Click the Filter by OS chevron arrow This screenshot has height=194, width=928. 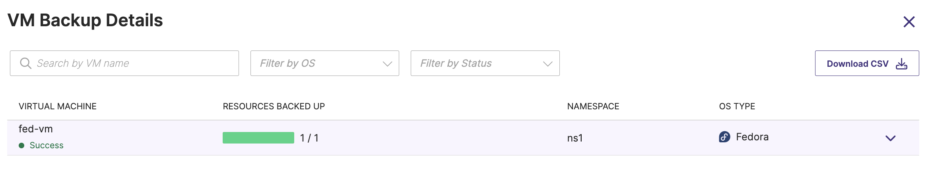387,64
